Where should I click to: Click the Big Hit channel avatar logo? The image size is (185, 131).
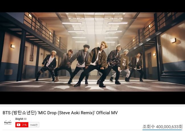point(8,122)
